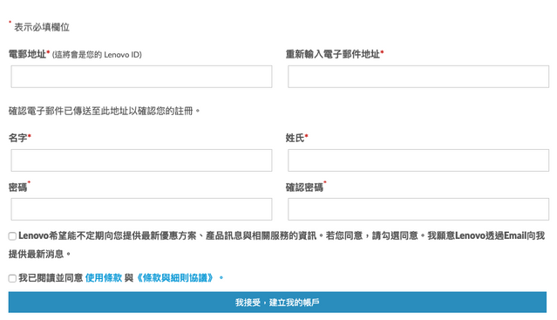557x320 pixels.
Task: Click the 姓氏 last name input
Action: [418, 160]
